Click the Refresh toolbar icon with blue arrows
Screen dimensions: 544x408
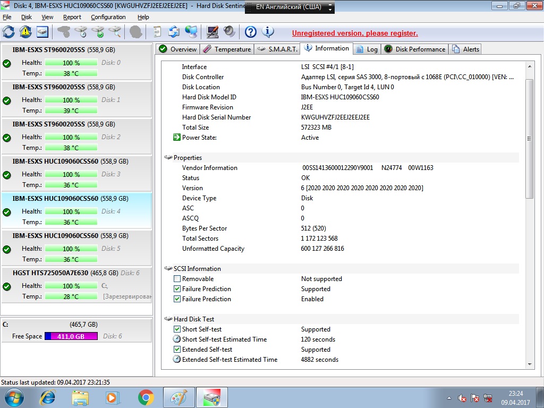click(x=8, y=32)
